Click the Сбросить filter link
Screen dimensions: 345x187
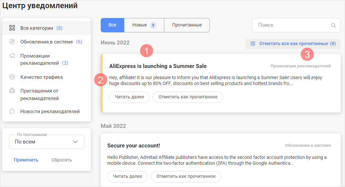pyautogui.click(x=62, y=160)
